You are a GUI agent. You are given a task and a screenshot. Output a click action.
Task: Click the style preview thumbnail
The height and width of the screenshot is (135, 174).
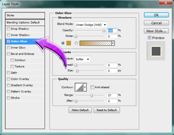click(x=156, y=51)
